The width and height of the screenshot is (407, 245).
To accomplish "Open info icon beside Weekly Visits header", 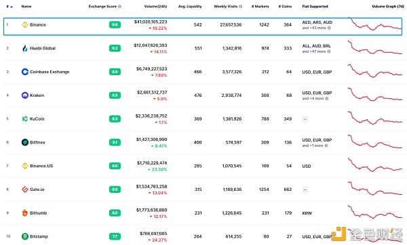I will coord(241,7).
